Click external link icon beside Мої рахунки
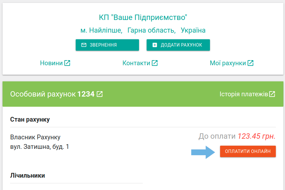This screenshot has height=190, width=285. coord(250,63)
